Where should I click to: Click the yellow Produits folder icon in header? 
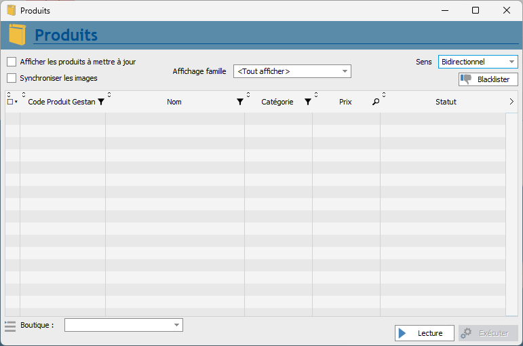pyautogui.click(x=17, y=35)
